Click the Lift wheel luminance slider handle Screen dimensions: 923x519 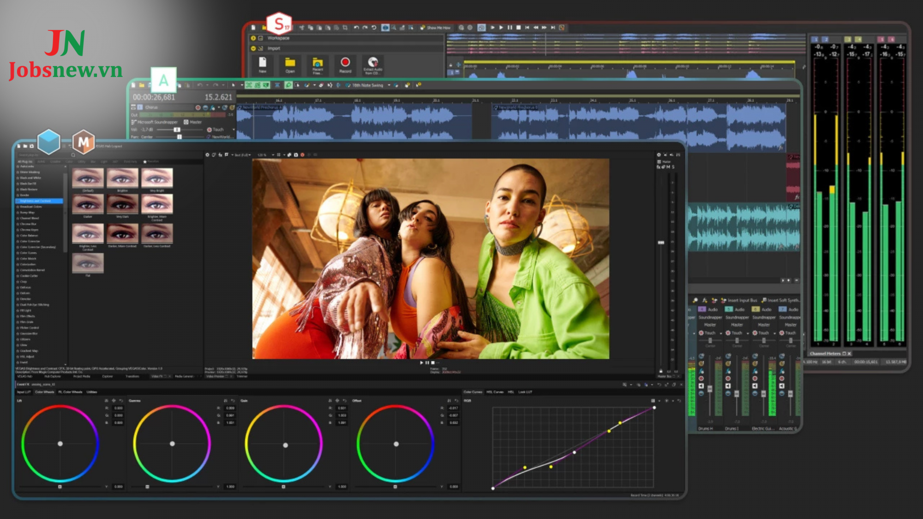(60, 487)
